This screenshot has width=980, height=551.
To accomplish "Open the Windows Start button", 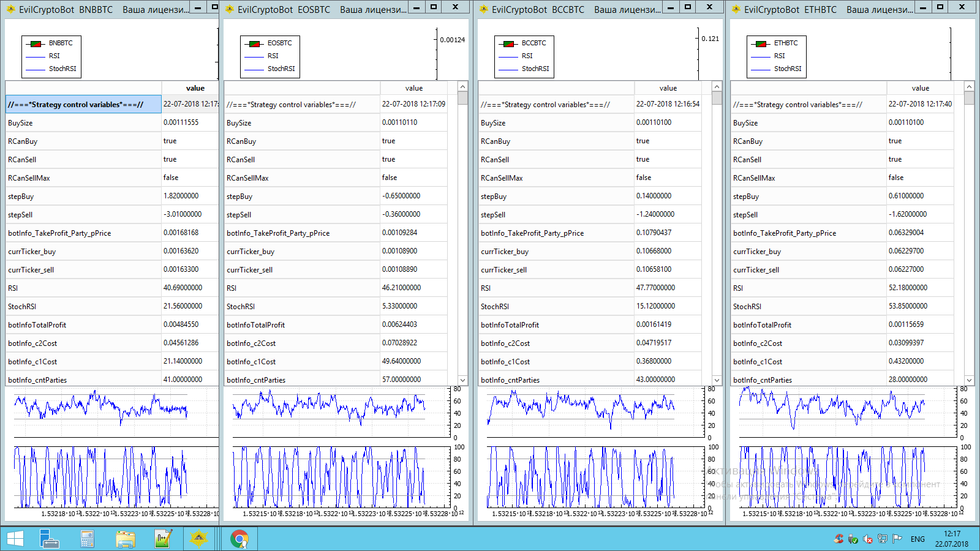I will pos(15,539).
